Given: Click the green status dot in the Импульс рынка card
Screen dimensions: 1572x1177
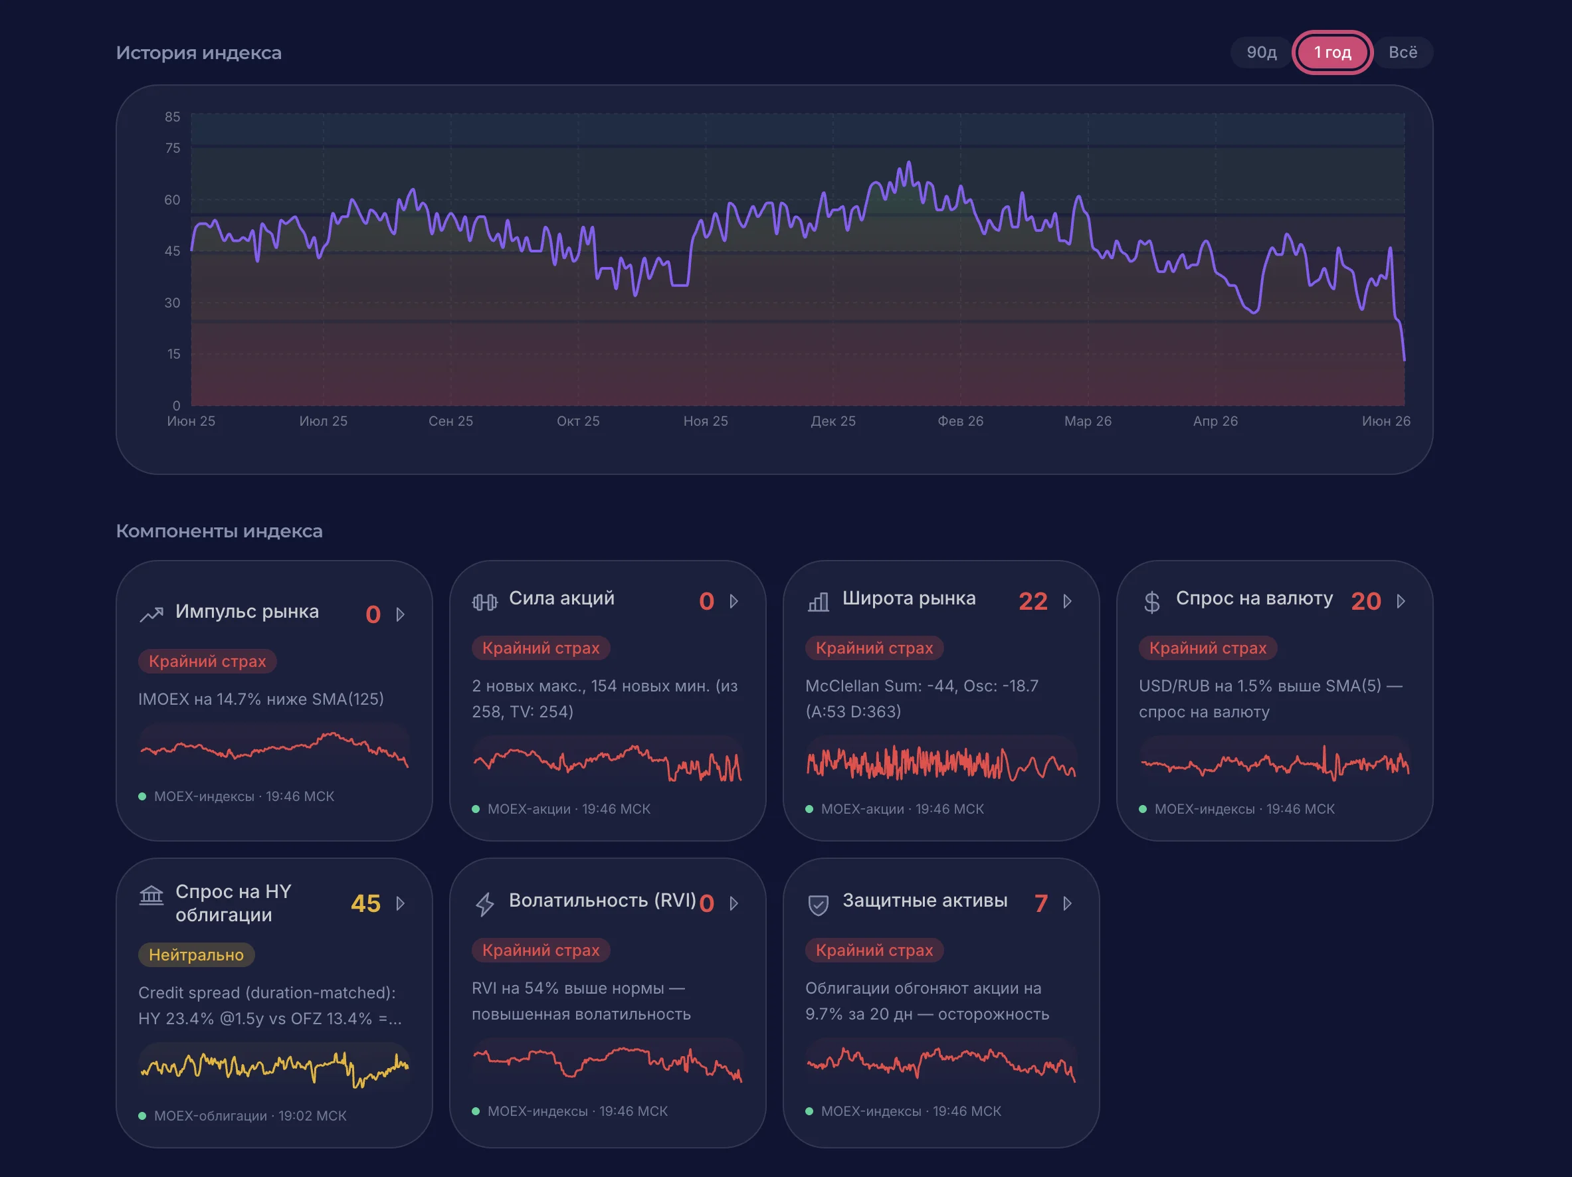Looking at the screenshot, I should pyautogui.click(x=142, y=797).
